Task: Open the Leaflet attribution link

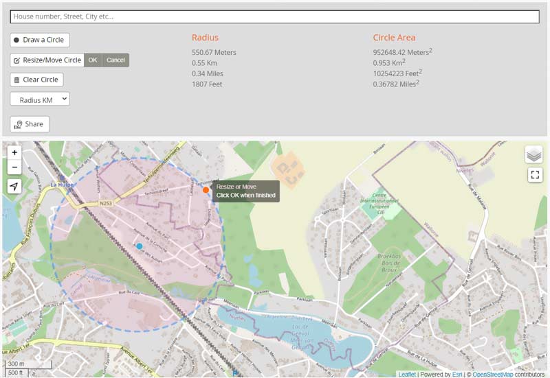Action: (407, 374)
